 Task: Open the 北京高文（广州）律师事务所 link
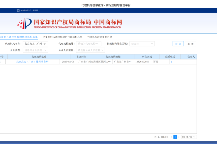point(32,62)
